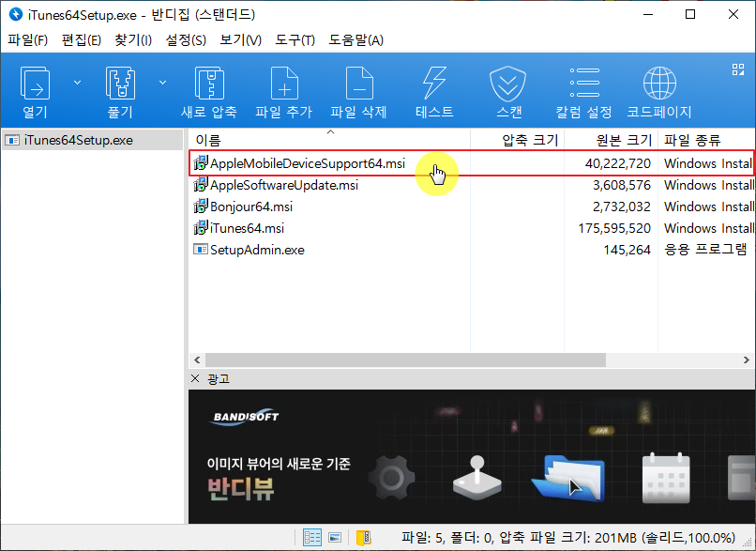Open the 찾기(I) menu

click(x=133, y=40)
